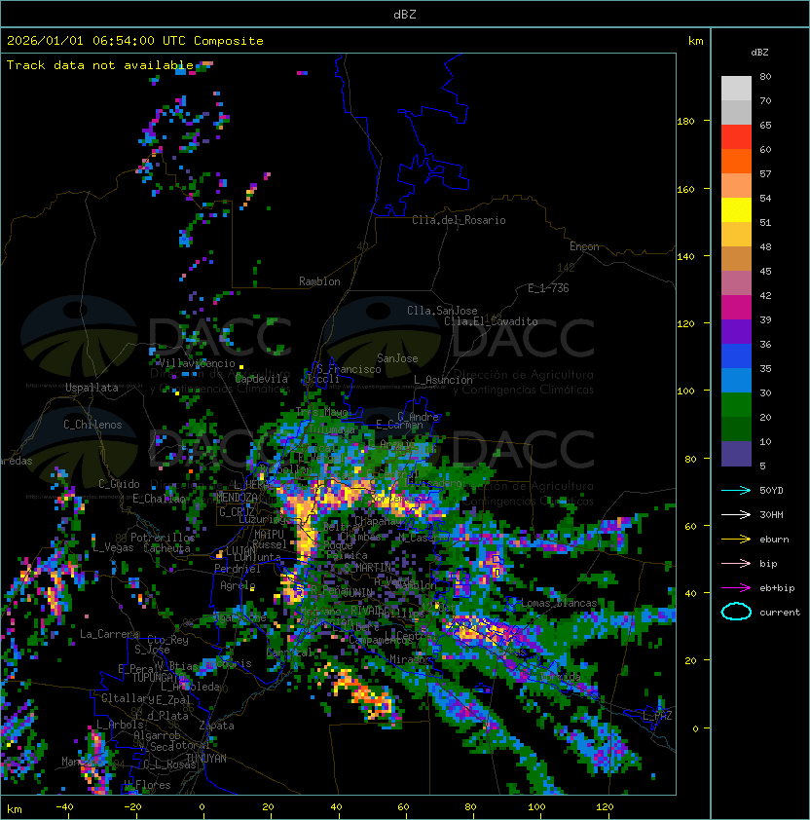The image size is (810, 820).
Task: Click the pink bip arrow icon
Action: coord(736,563)
